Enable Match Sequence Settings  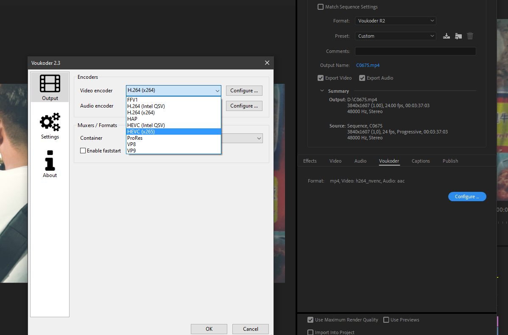[x=321, y=7]
